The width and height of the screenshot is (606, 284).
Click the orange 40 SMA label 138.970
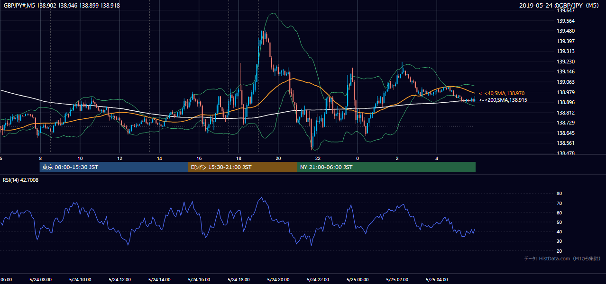[501, 93]
